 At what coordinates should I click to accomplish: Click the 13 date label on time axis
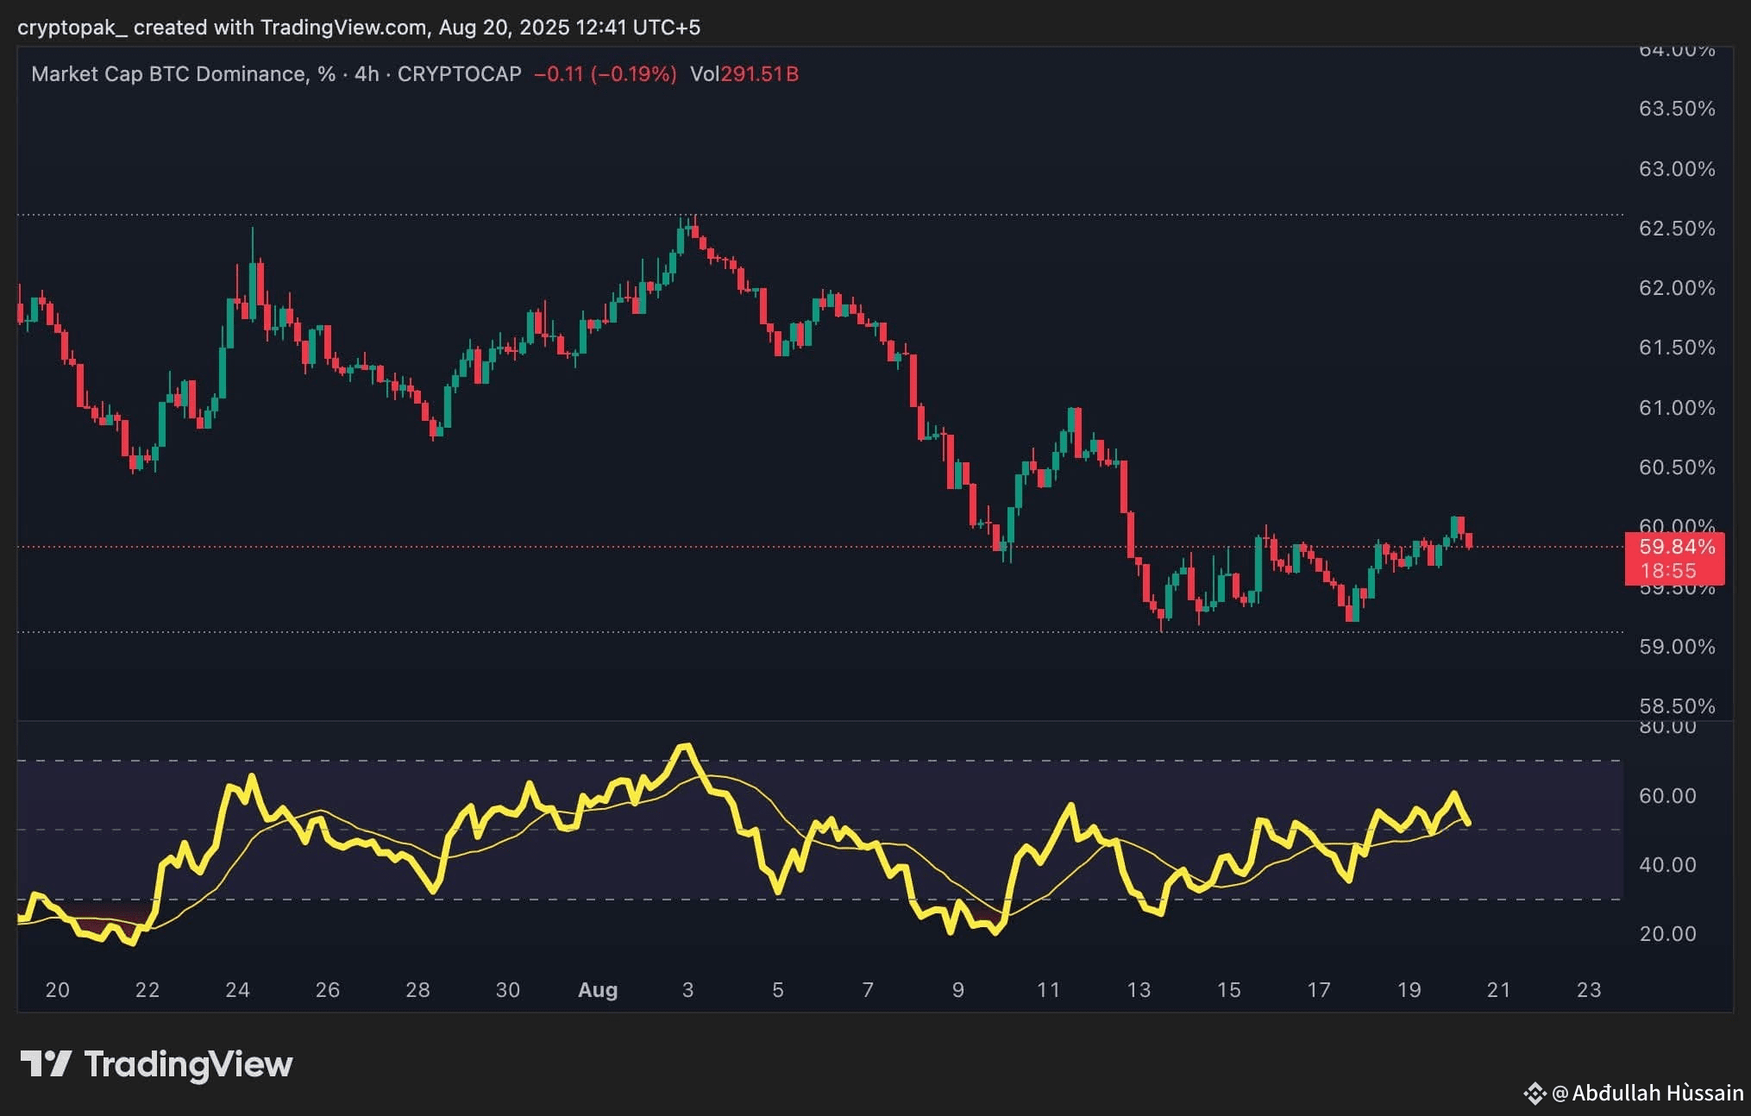[1139, 990]
